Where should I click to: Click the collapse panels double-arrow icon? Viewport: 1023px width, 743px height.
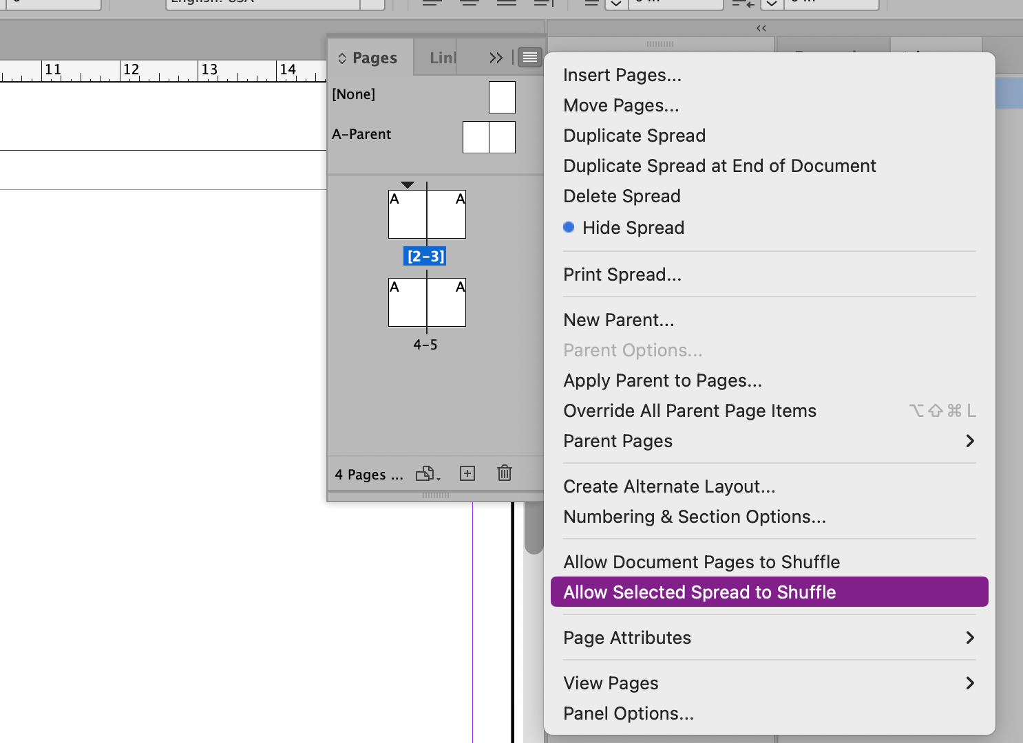pyautogui.click(x=760, y=28)
